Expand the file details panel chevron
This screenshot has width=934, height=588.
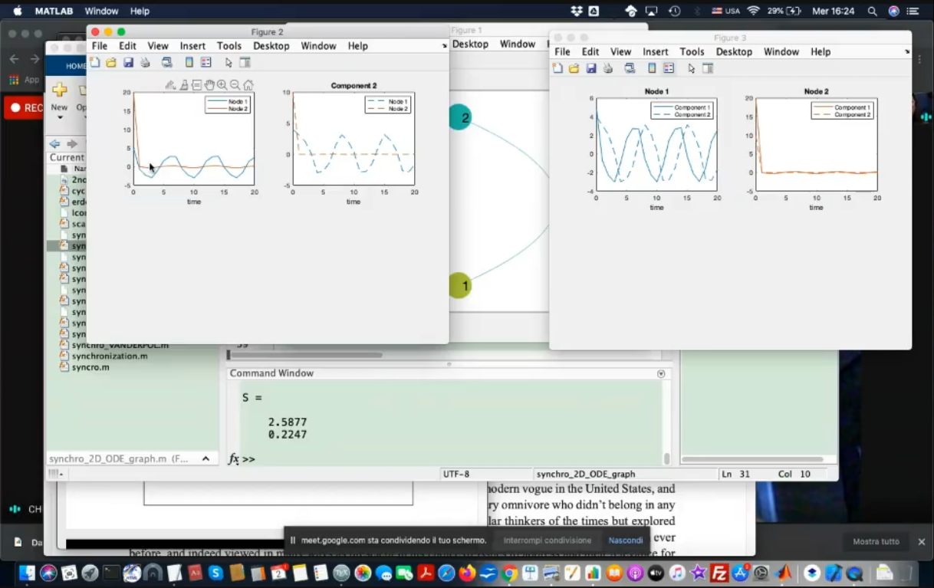(206, 458)
